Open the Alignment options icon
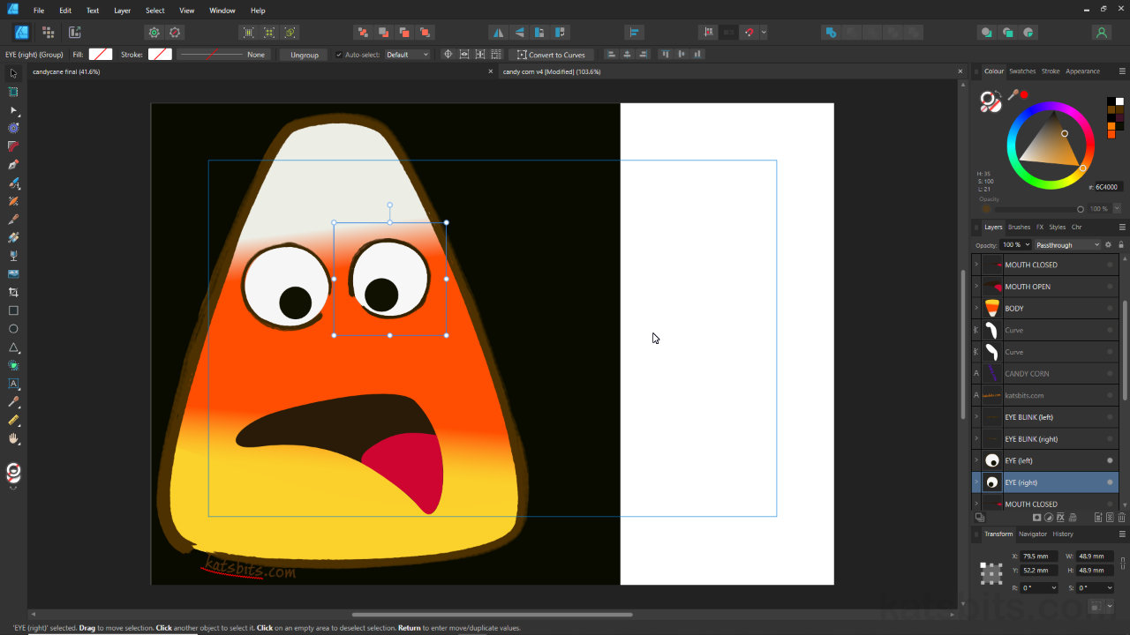The height and width of the screenshot is (635, 1130). [634, 33]
